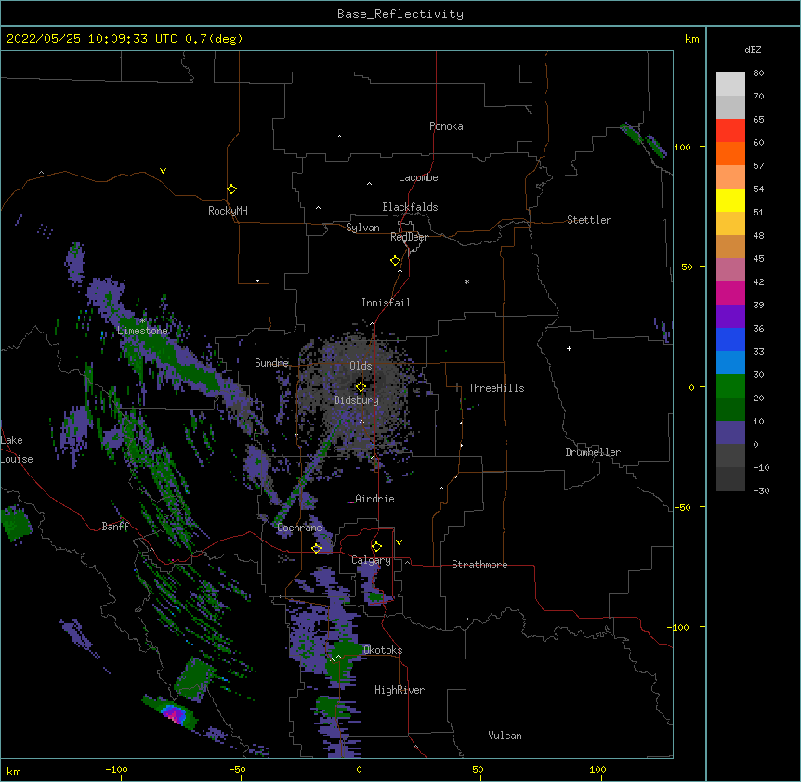Select the Vulcan label

[505, 736]
